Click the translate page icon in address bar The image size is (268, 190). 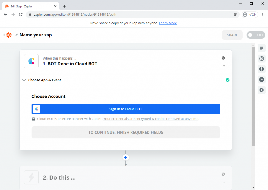pyautogui.click(x=235, y=14)
